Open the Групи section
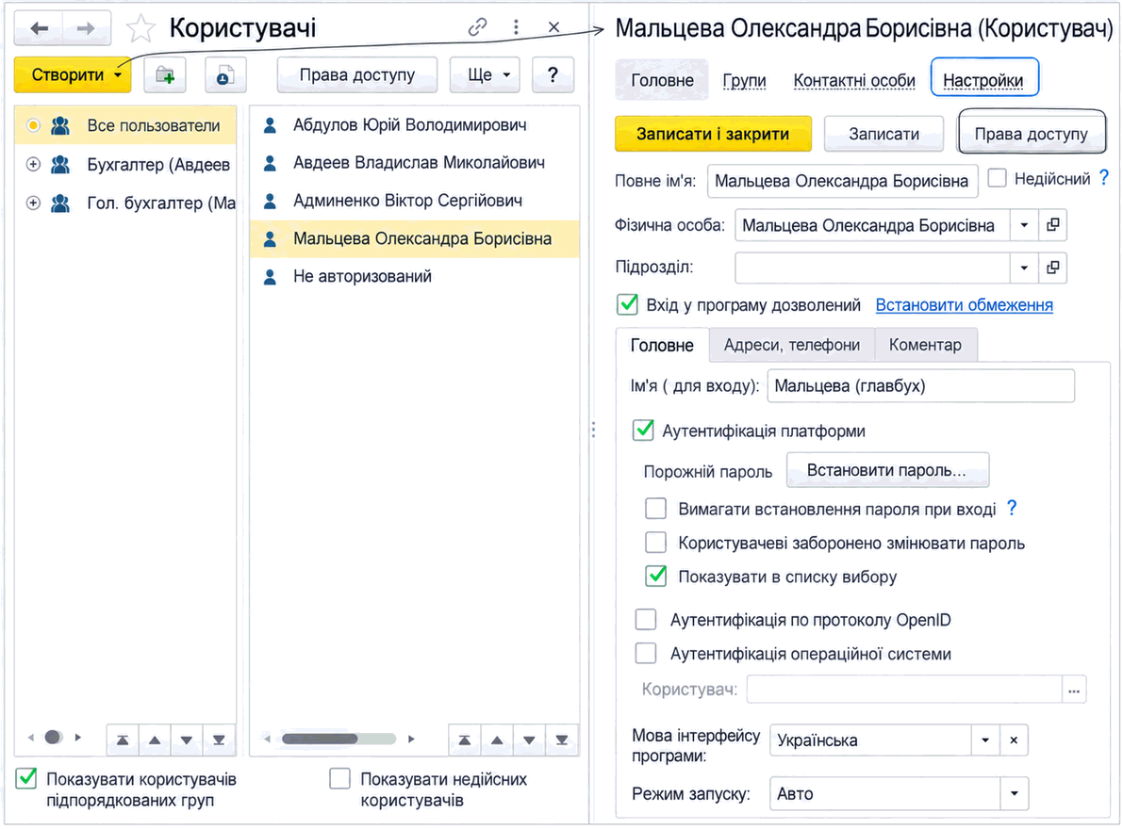This screenshot has width=1123, height=829. click(x=744, y=80)
